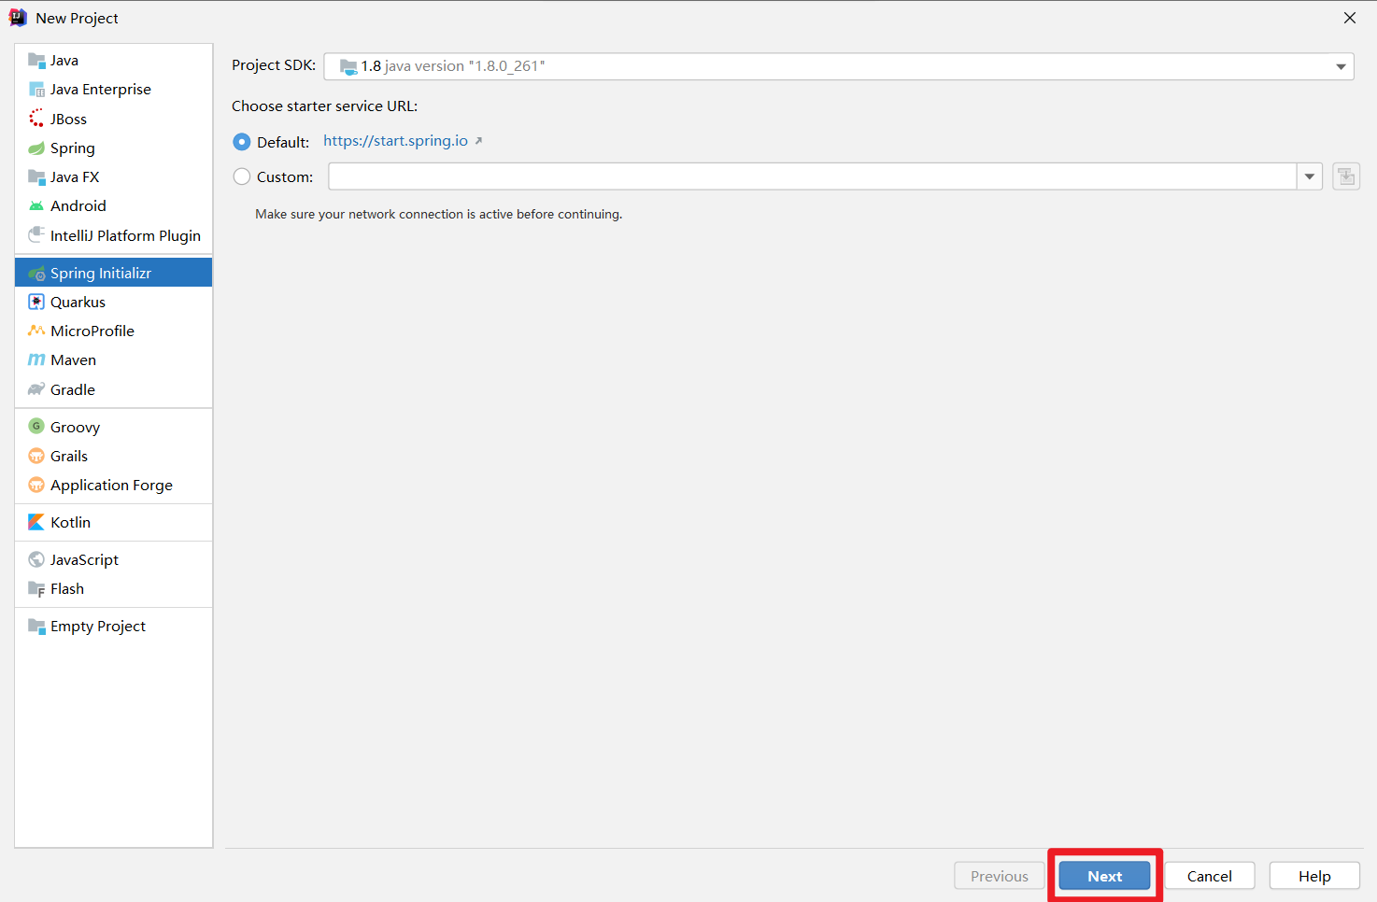
Task: Click the Java FX folder icon
Action: (36, 176)
